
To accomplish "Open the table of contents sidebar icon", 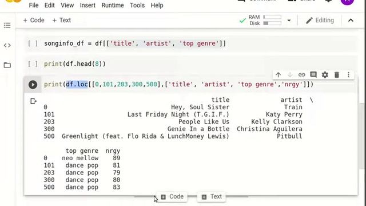I will 7,25.
